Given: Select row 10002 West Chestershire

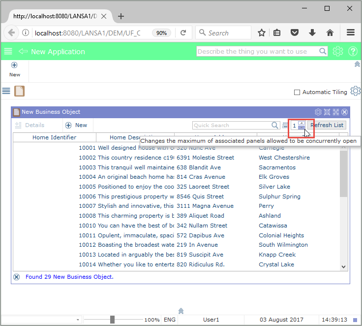Looking at the screenshot, I should tap(177, 158).
